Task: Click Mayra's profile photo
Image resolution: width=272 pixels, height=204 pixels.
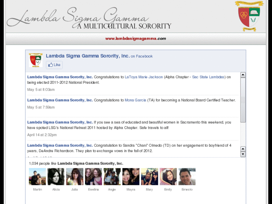Action: coord(131,177)
